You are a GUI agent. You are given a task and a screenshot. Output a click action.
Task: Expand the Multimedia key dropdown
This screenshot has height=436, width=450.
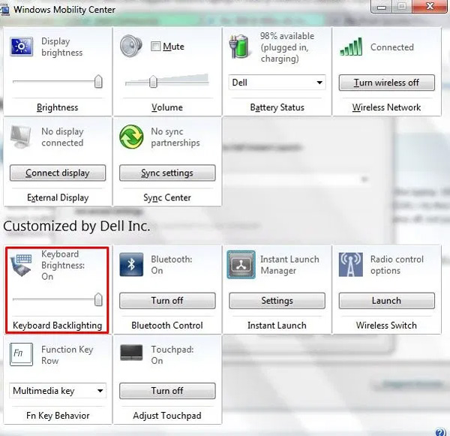[x=58, y=391]
